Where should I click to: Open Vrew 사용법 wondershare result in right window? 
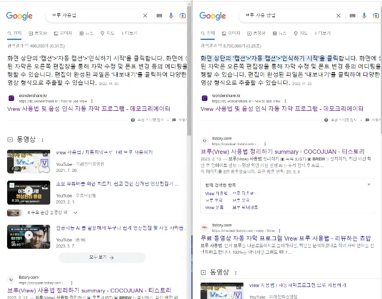[x=282, y=109]
